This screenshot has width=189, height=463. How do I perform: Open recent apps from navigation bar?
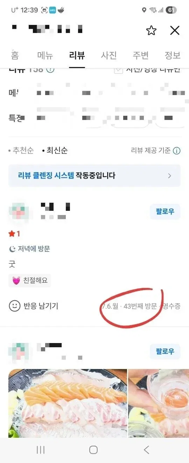coord(41,450)
